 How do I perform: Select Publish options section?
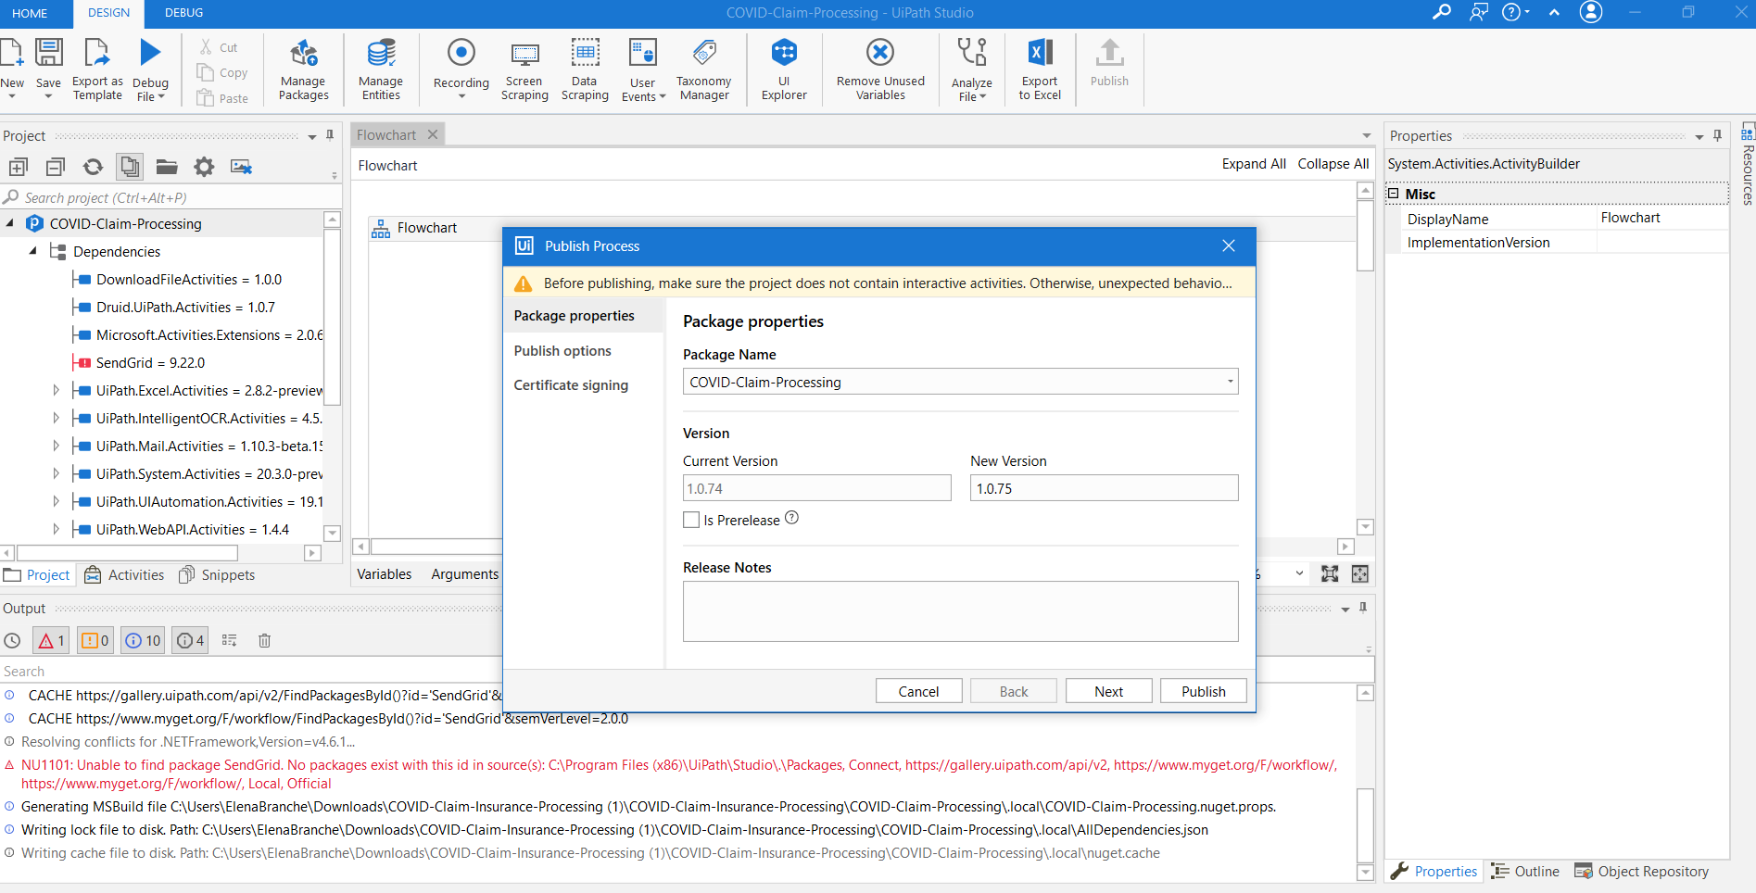562,351
